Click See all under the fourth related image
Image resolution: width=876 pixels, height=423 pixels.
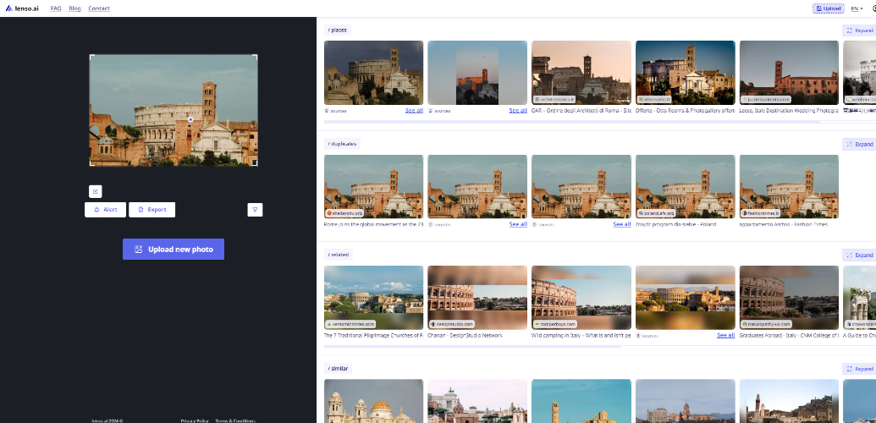click(x=725, y=335)
